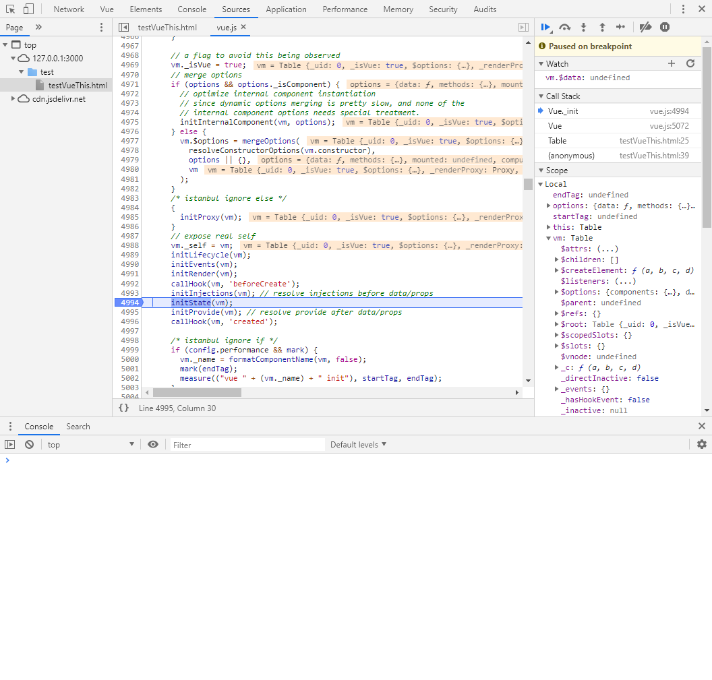This screenshot has height=680, width=712.
Task: Open console settings gear
Action: click(702, 444)
